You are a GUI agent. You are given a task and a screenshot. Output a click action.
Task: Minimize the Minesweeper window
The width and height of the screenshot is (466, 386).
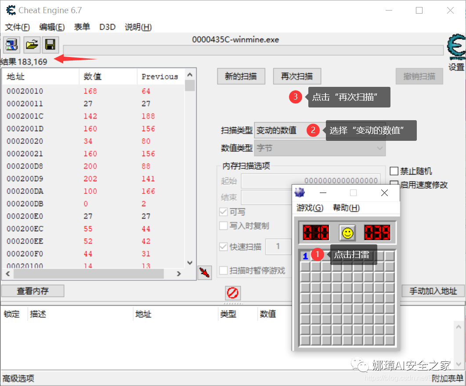click(x=323, y=193)
